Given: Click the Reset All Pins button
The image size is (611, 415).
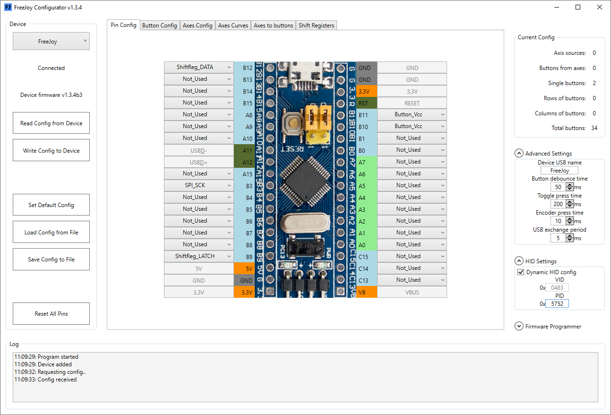Looking at the screenshot, I should coord(51,313).
